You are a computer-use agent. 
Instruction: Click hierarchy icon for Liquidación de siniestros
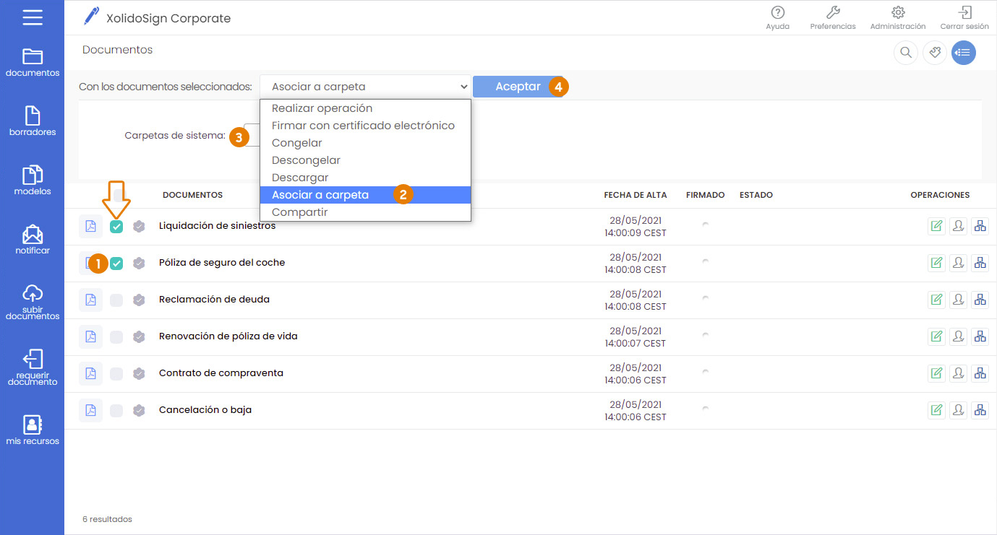980,226
